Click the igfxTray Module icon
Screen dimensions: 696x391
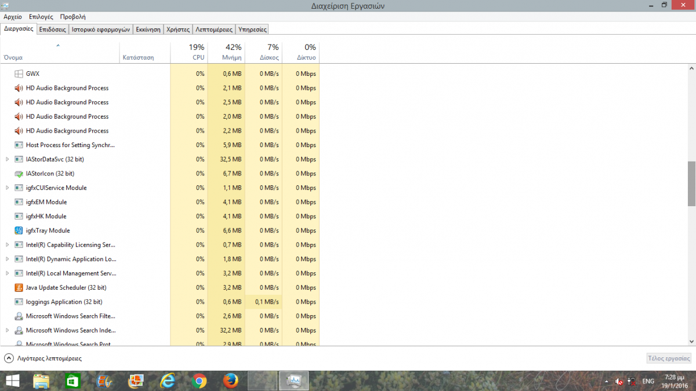[x=19, y=231]
